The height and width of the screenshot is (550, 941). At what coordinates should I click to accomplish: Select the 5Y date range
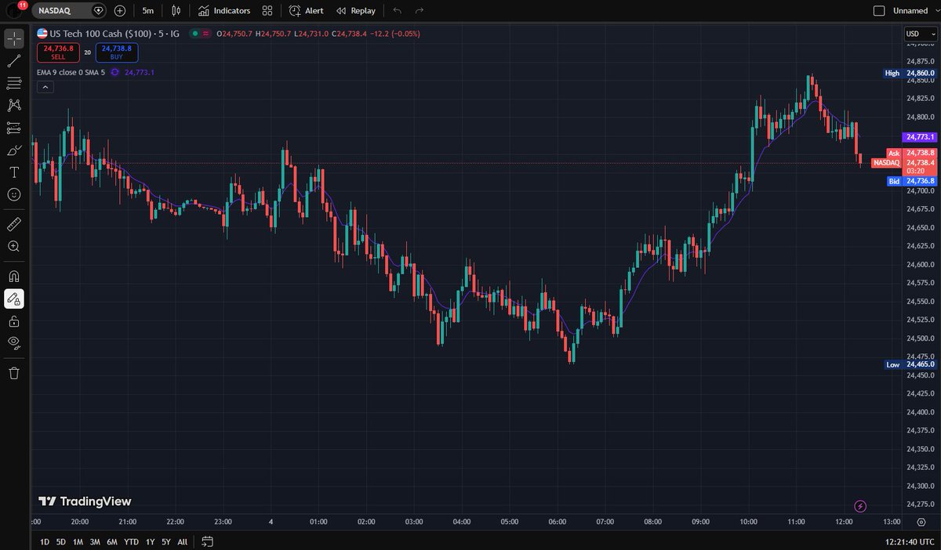(x=166, y=541)
